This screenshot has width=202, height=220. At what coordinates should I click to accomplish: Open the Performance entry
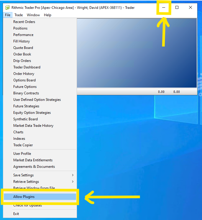tap(40, 35)
